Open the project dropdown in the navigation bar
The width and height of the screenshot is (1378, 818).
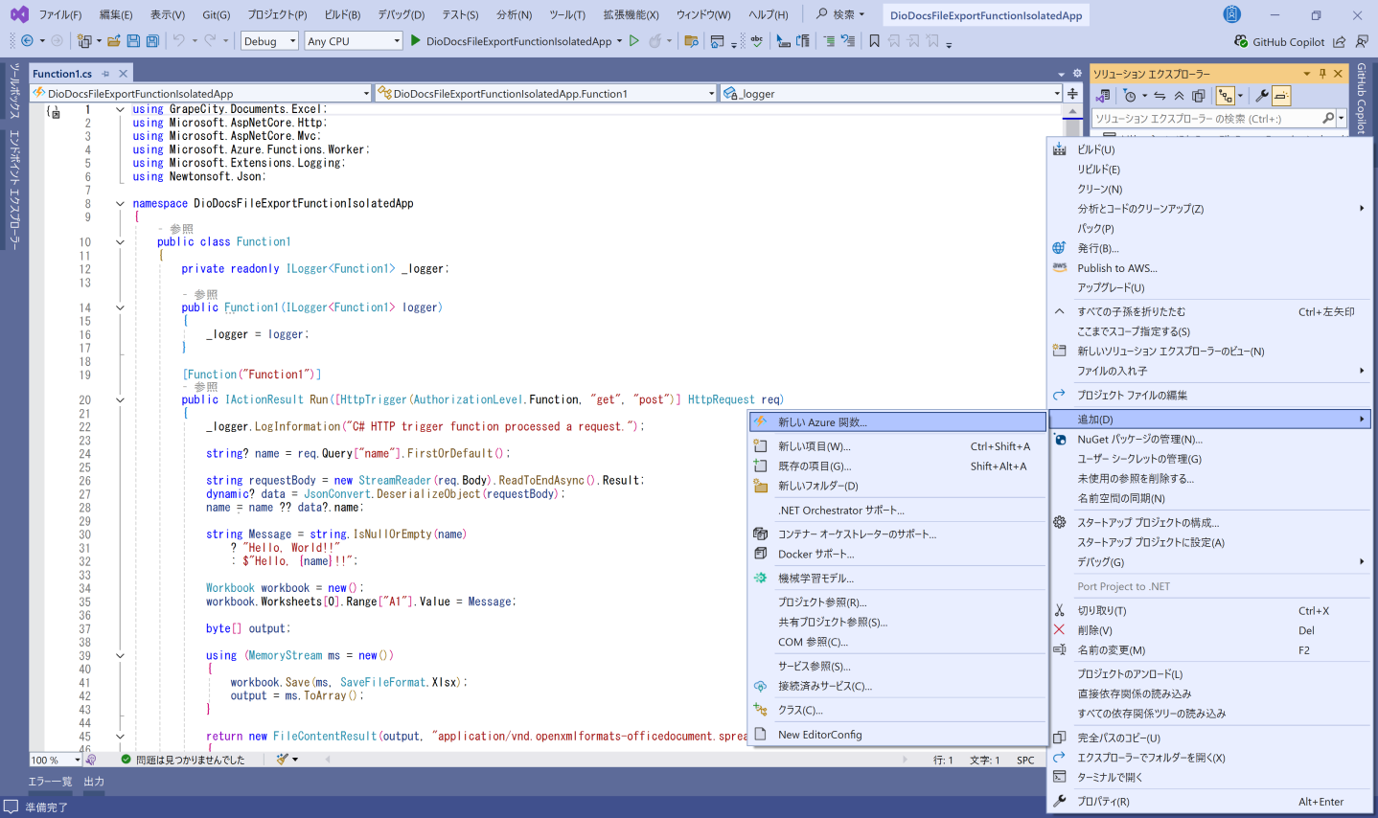[200, 93]
